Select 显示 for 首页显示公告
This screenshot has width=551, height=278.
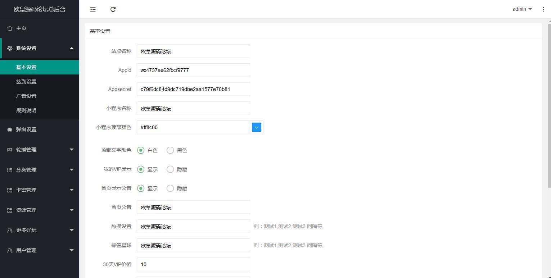coord(141,188)
